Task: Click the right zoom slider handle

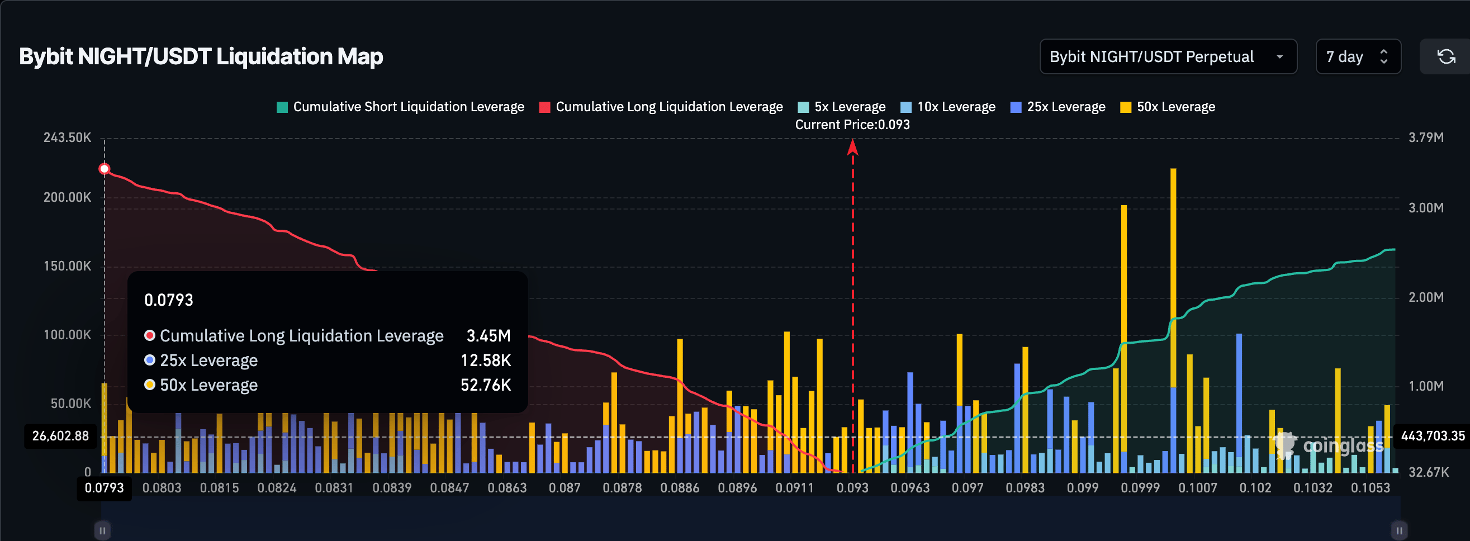Action: coord(1398,530)
